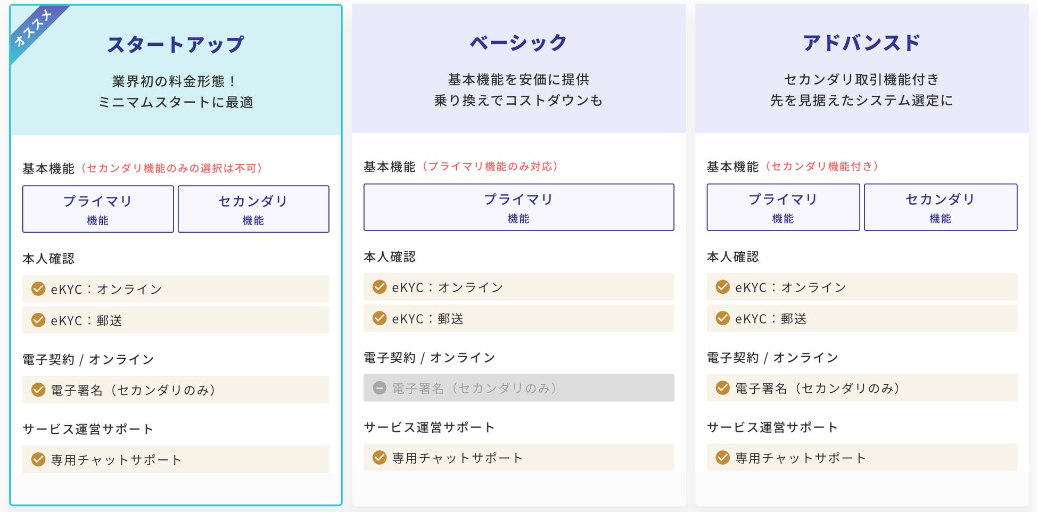Click checkmark icon beside Startup eKYC:オンライン
1038x512 pixels.
(38, 289)
